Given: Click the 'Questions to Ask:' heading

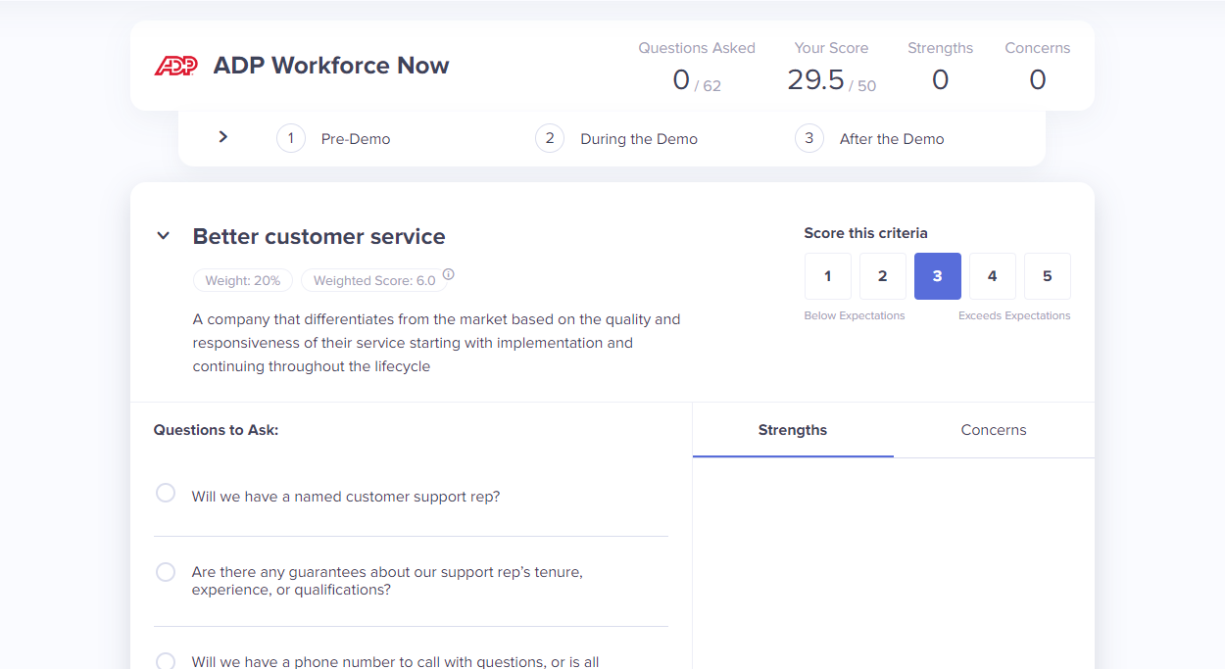Looking at the screenshot, I should pos(216,430).
